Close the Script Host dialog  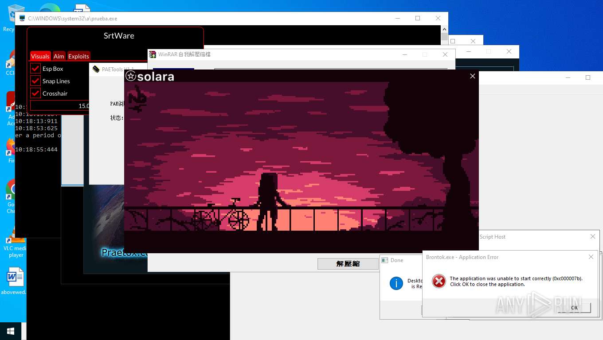[x=593, y=236]
